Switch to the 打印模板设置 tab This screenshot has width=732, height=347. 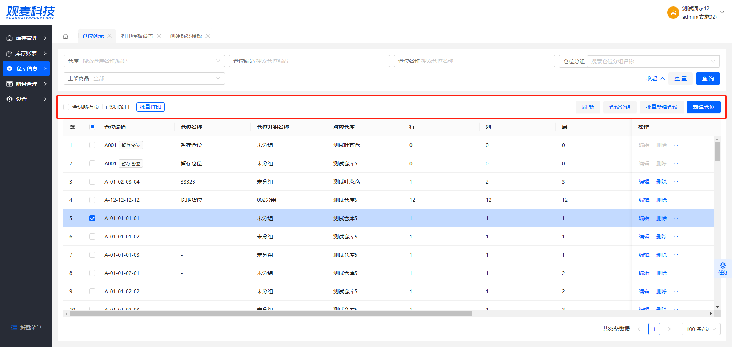click(137, 36)
